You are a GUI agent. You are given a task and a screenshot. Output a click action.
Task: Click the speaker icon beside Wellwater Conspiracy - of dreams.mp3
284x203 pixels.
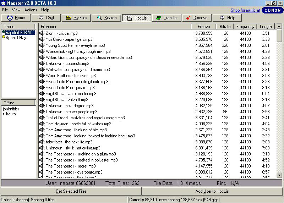42,69
